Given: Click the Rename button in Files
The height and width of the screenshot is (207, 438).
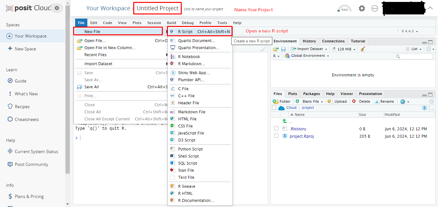Looking at the screenshot, I should coord(384,101).
